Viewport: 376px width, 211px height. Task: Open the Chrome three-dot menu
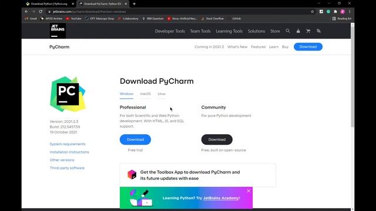pyautogui.click(x=350, y=12)
